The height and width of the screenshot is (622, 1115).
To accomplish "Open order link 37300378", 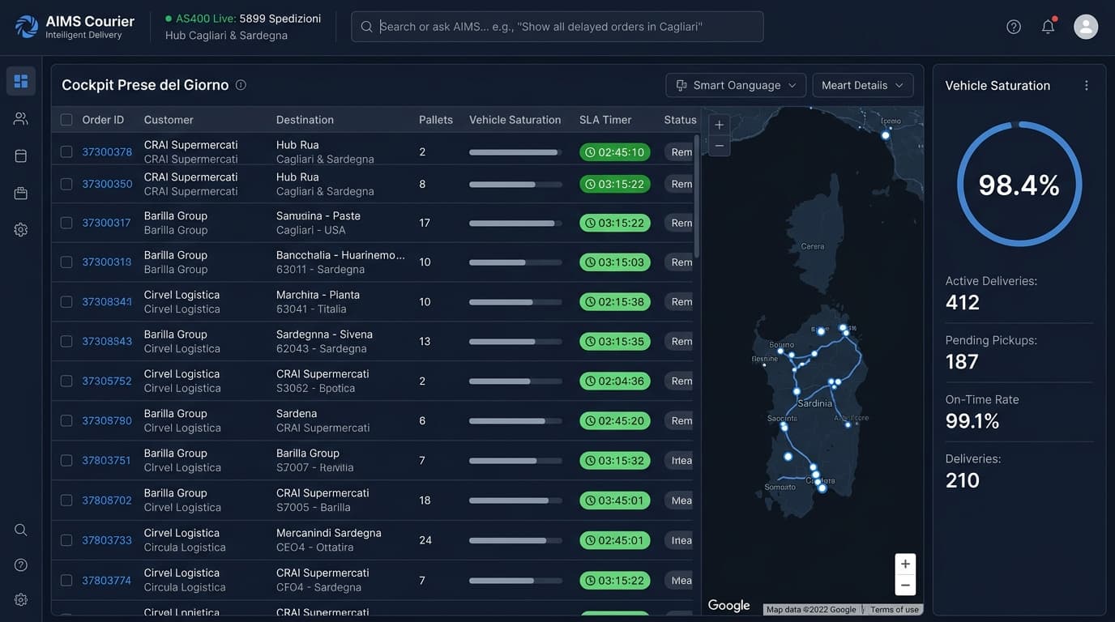I will 107,151.
